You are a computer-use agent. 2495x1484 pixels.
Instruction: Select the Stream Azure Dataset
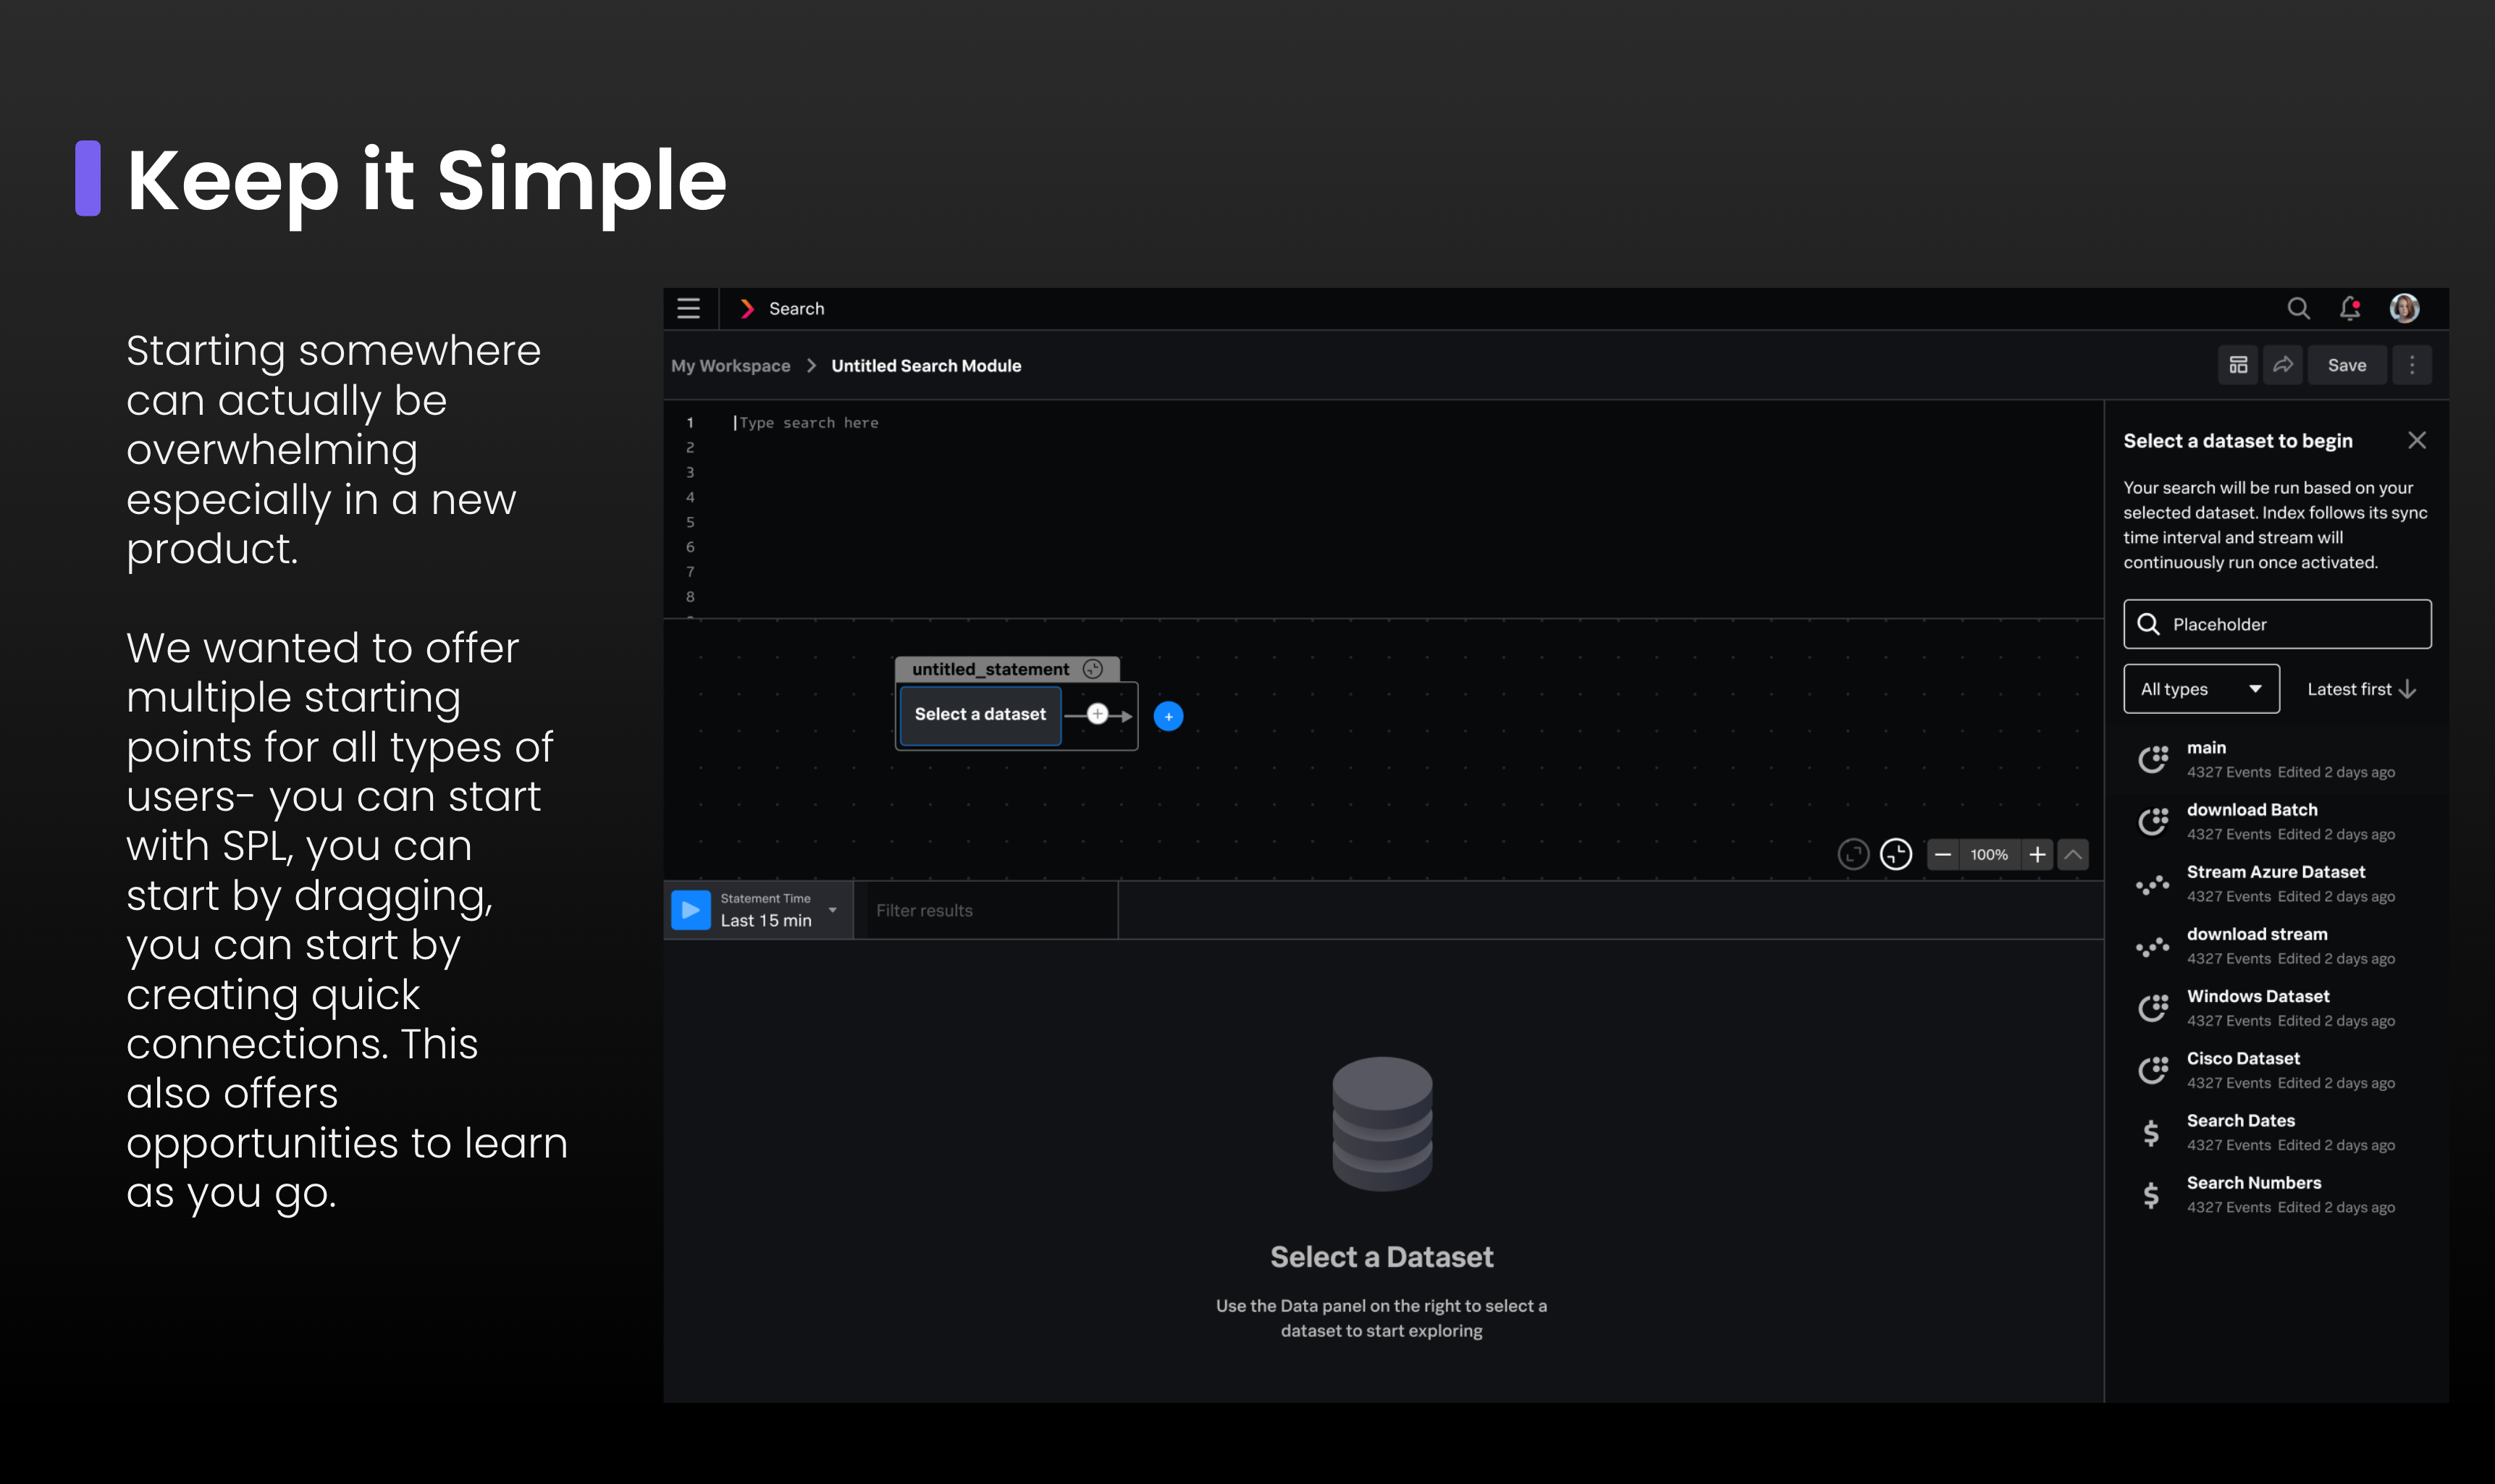click(x=2277, y=883)
